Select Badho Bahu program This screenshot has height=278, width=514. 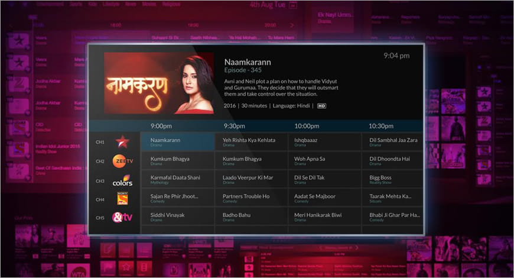[x=251, y=216]
